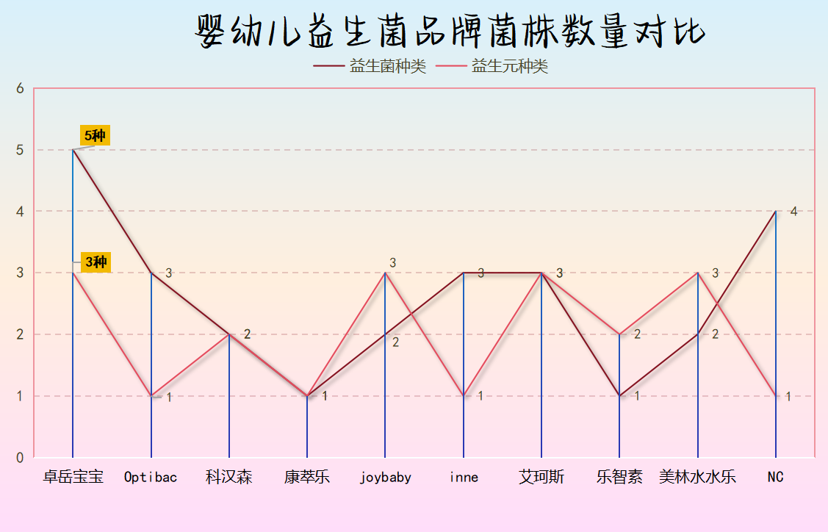Click data label 3 at the 艾珂斯 point

[559, 273]
